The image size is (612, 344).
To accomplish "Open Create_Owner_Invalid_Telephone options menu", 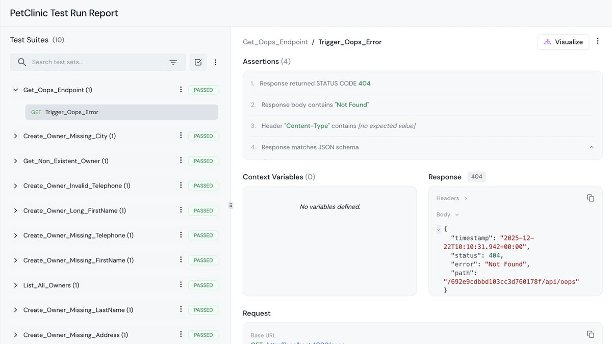I will [x=181, y=186].
